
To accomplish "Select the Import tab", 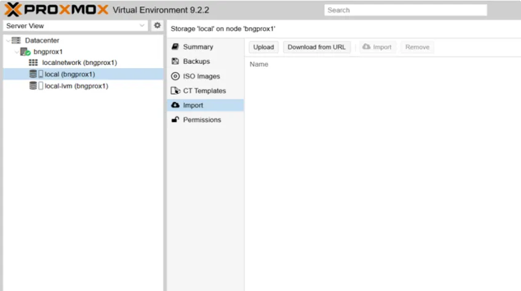I will tap(205, 105).
